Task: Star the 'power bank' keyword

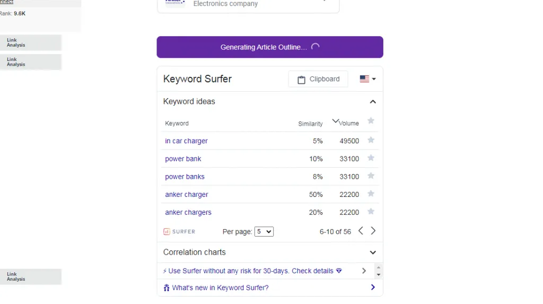Action: 371,158
